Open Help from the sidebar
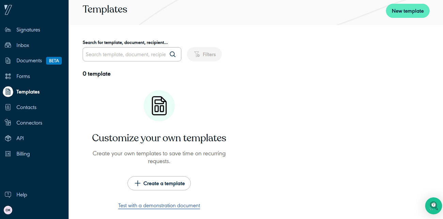Viewport: 443px width, 219px height. [x=22, y=194]
